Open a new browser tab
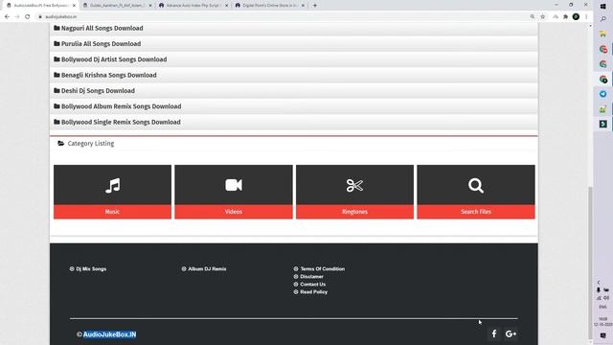The image size is (613, 345). click(315, 6)
